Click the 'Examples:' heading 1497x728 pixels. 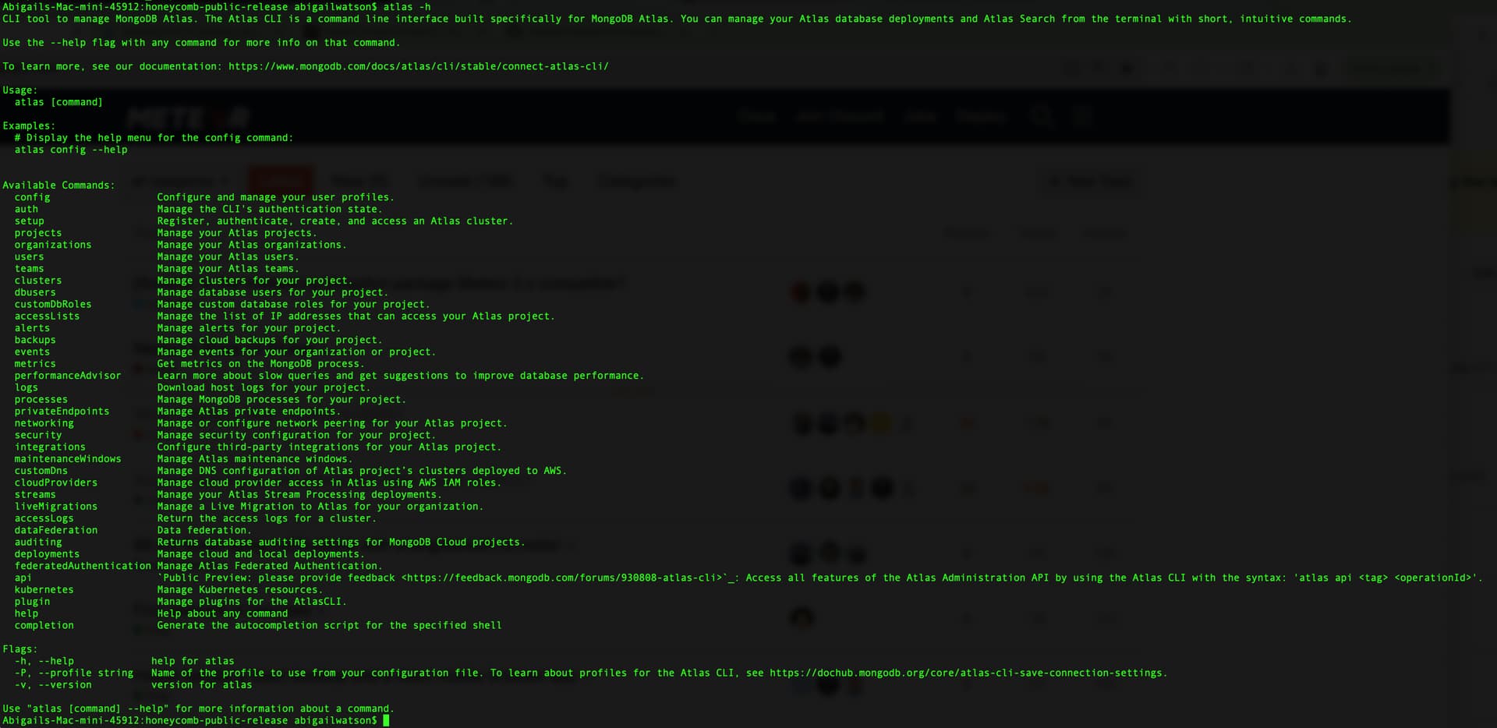[x=29, y=125]
